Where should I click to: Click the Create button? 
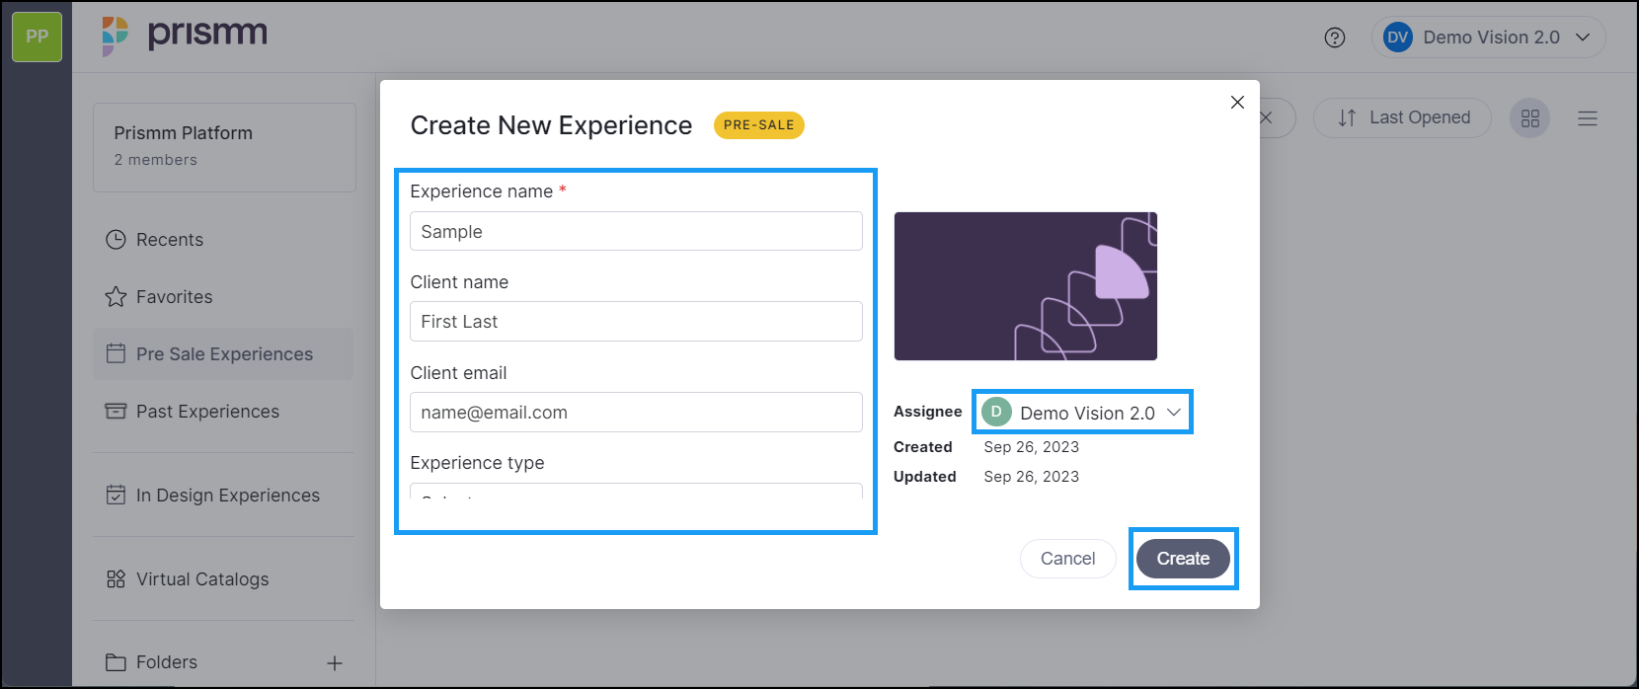coord(1183,559)
